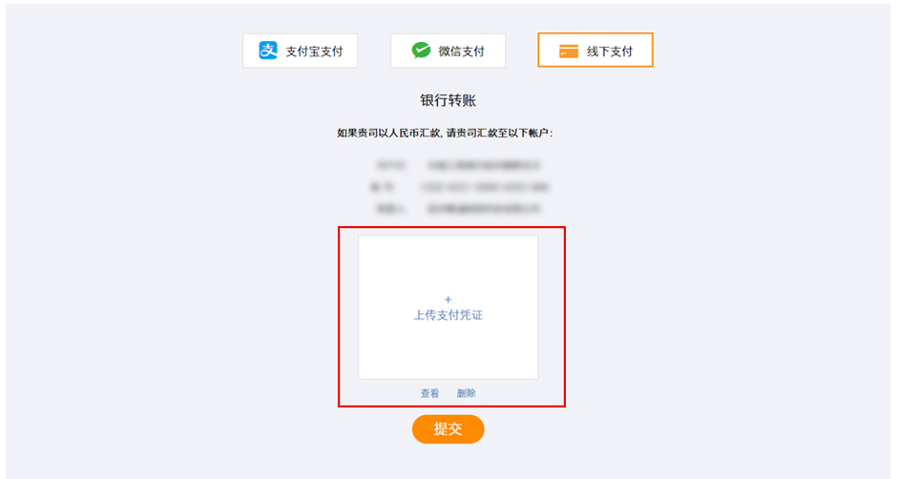Click the plus icon above 上传支付凭证
Screen dimensions: 897x479
pos(448,300)
